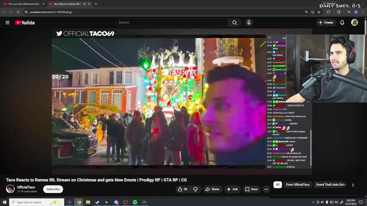Save the video to a playlist
Screen dimensions: 367x206
(x=251, y=189)
